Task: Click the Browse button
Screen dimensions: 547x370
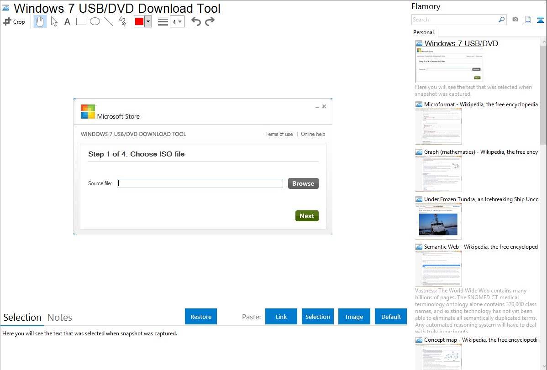Action: pyautogui.click(x=303, y=183)
